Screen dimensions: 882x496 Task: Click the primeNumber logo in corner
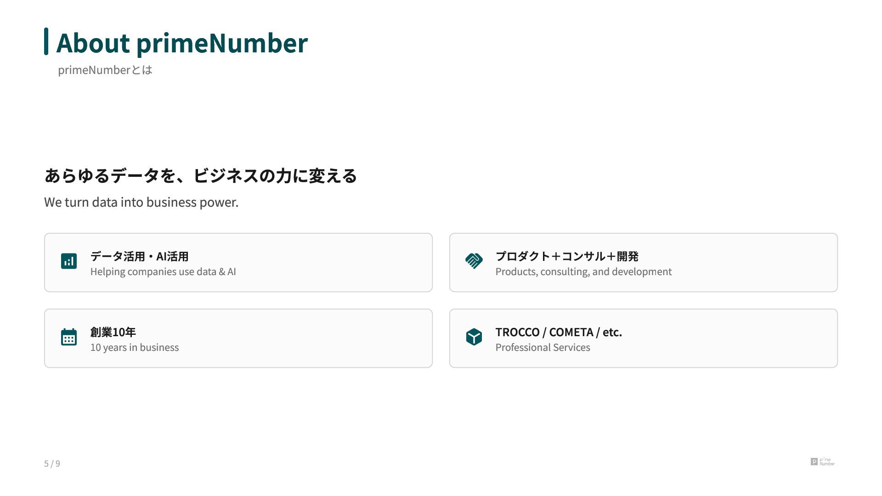point(822,462)
